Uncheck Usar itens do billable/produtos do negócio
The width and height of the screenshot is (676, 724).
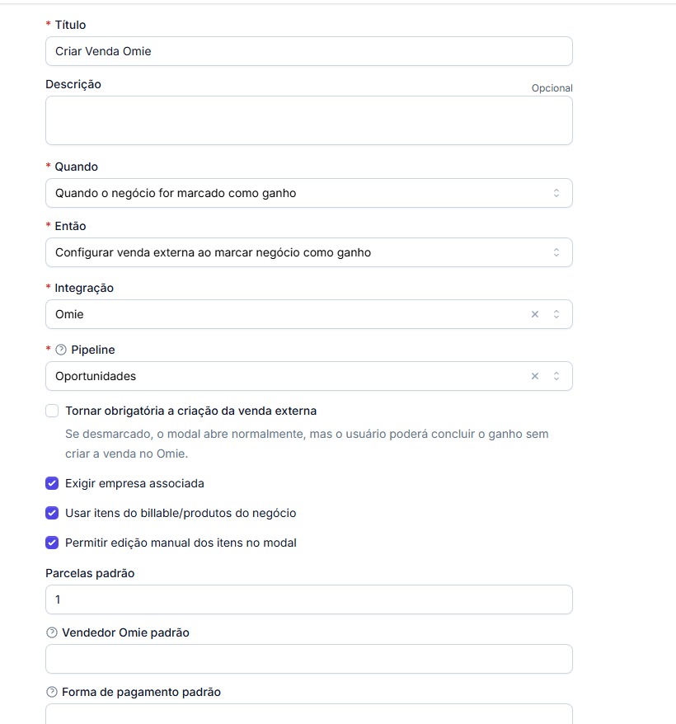[x=52, y=513]
